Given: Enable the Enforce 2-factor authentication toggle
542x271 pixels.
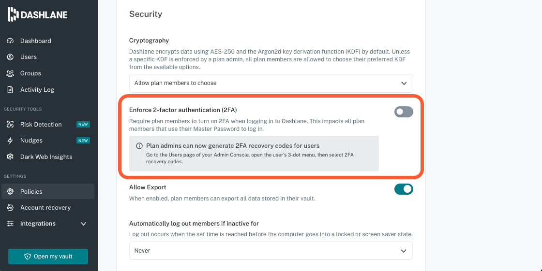Looking at the screenshot, I should [404, 112].
